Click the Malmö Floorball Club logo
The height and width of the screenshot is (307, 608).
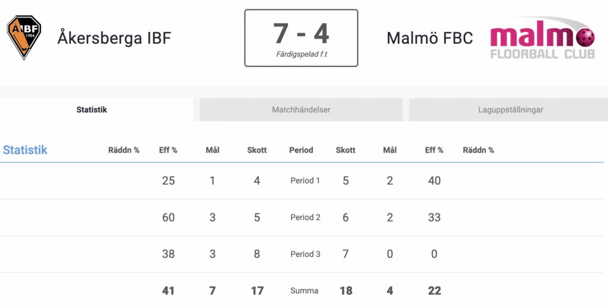pos(543,38)
